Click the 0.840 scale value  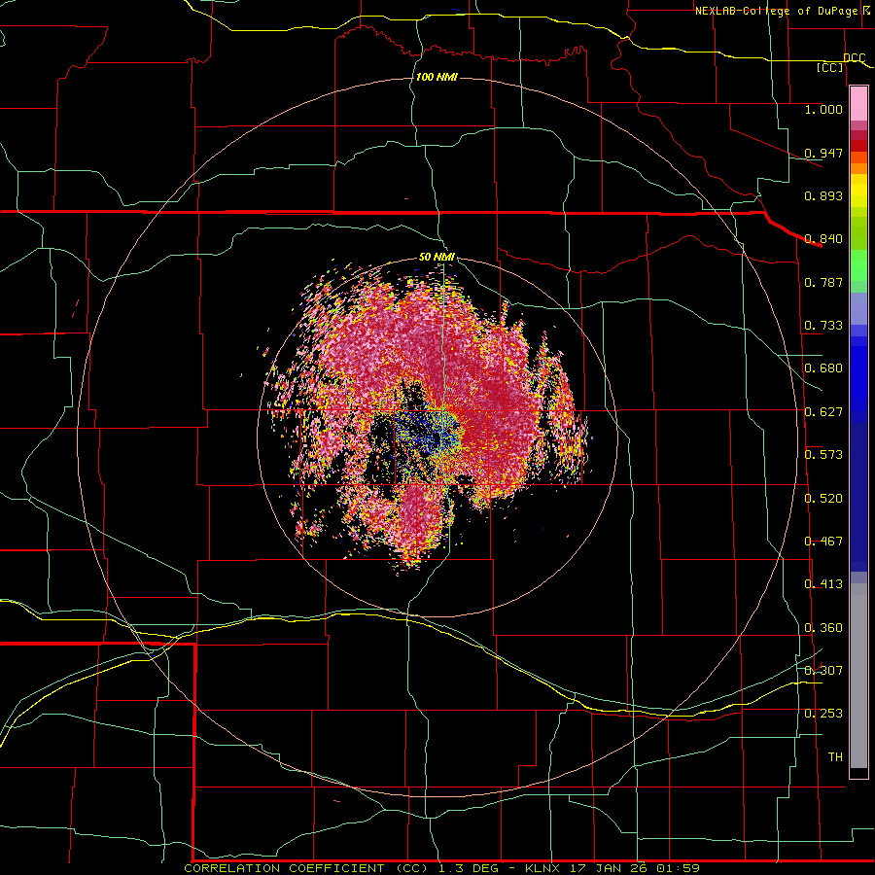[823, 239]
